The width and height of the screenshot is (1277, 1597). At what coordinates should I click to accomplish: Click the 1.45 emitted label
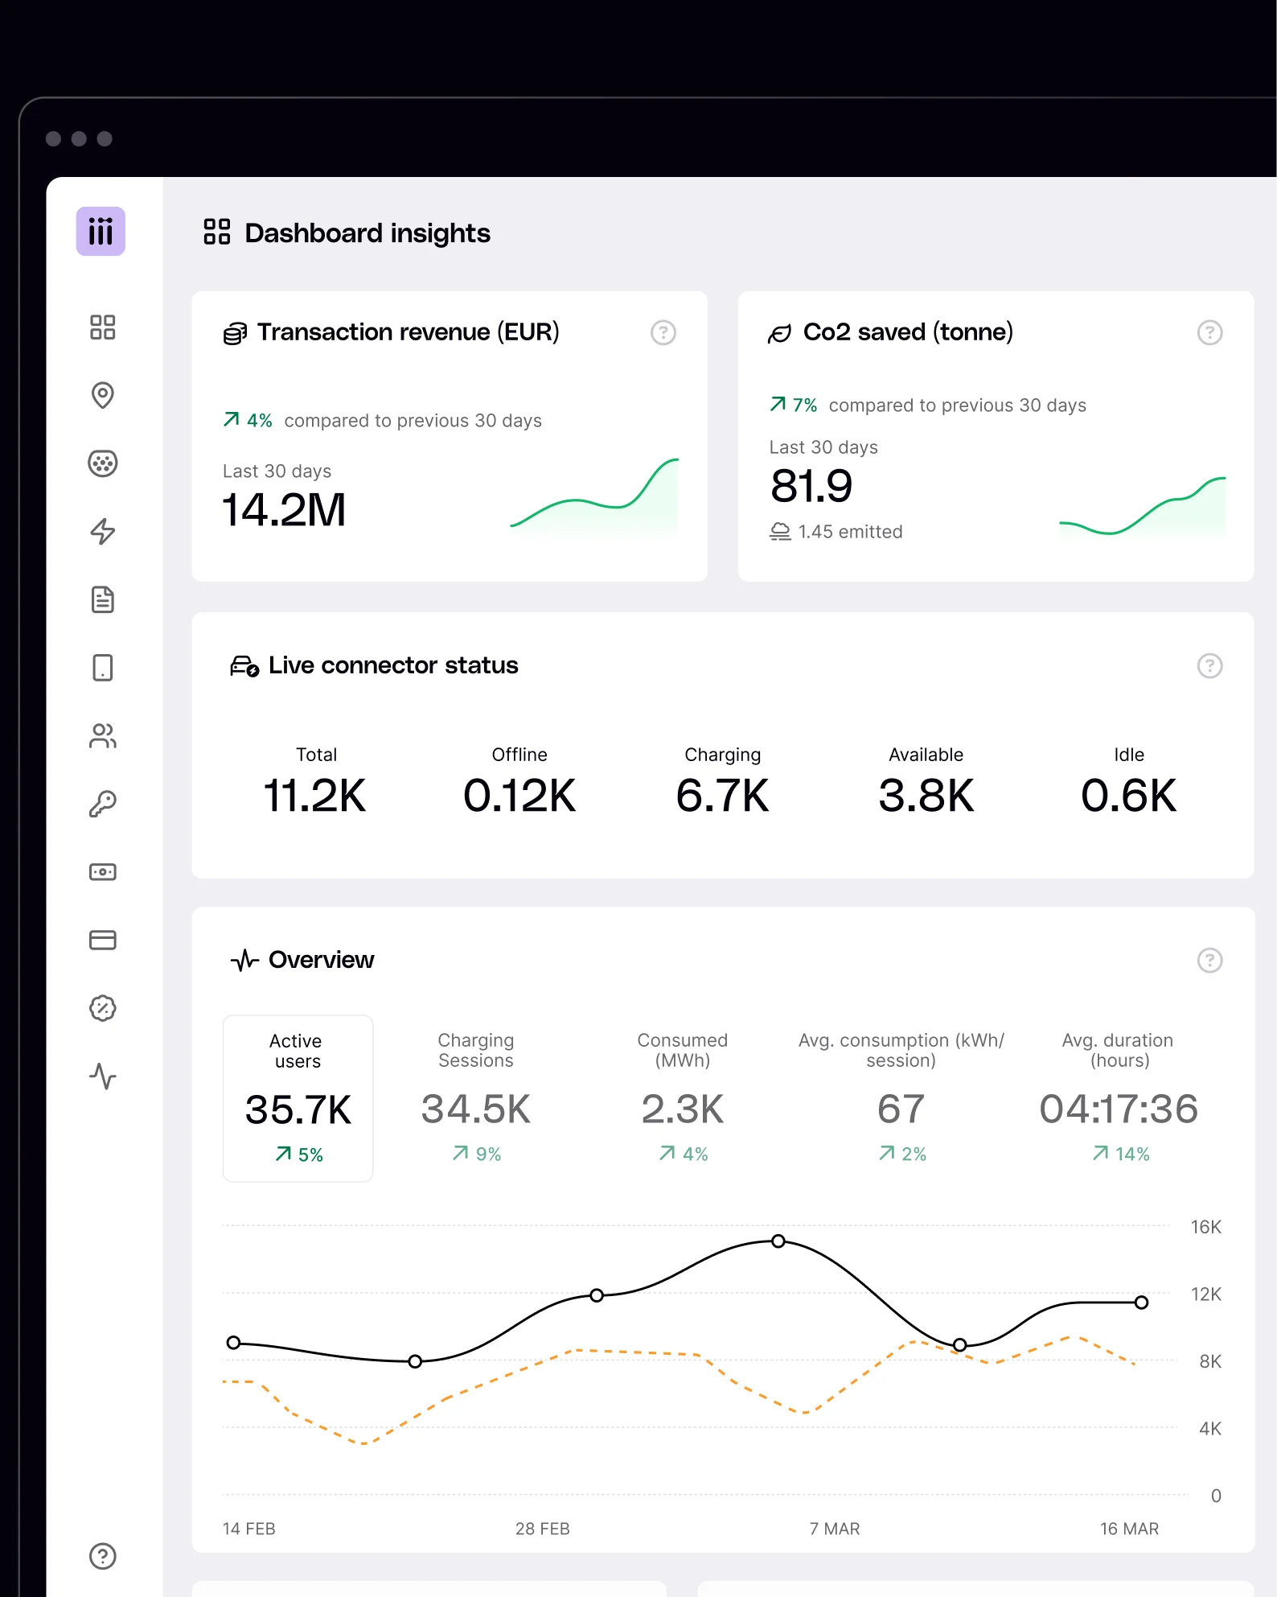850,532
